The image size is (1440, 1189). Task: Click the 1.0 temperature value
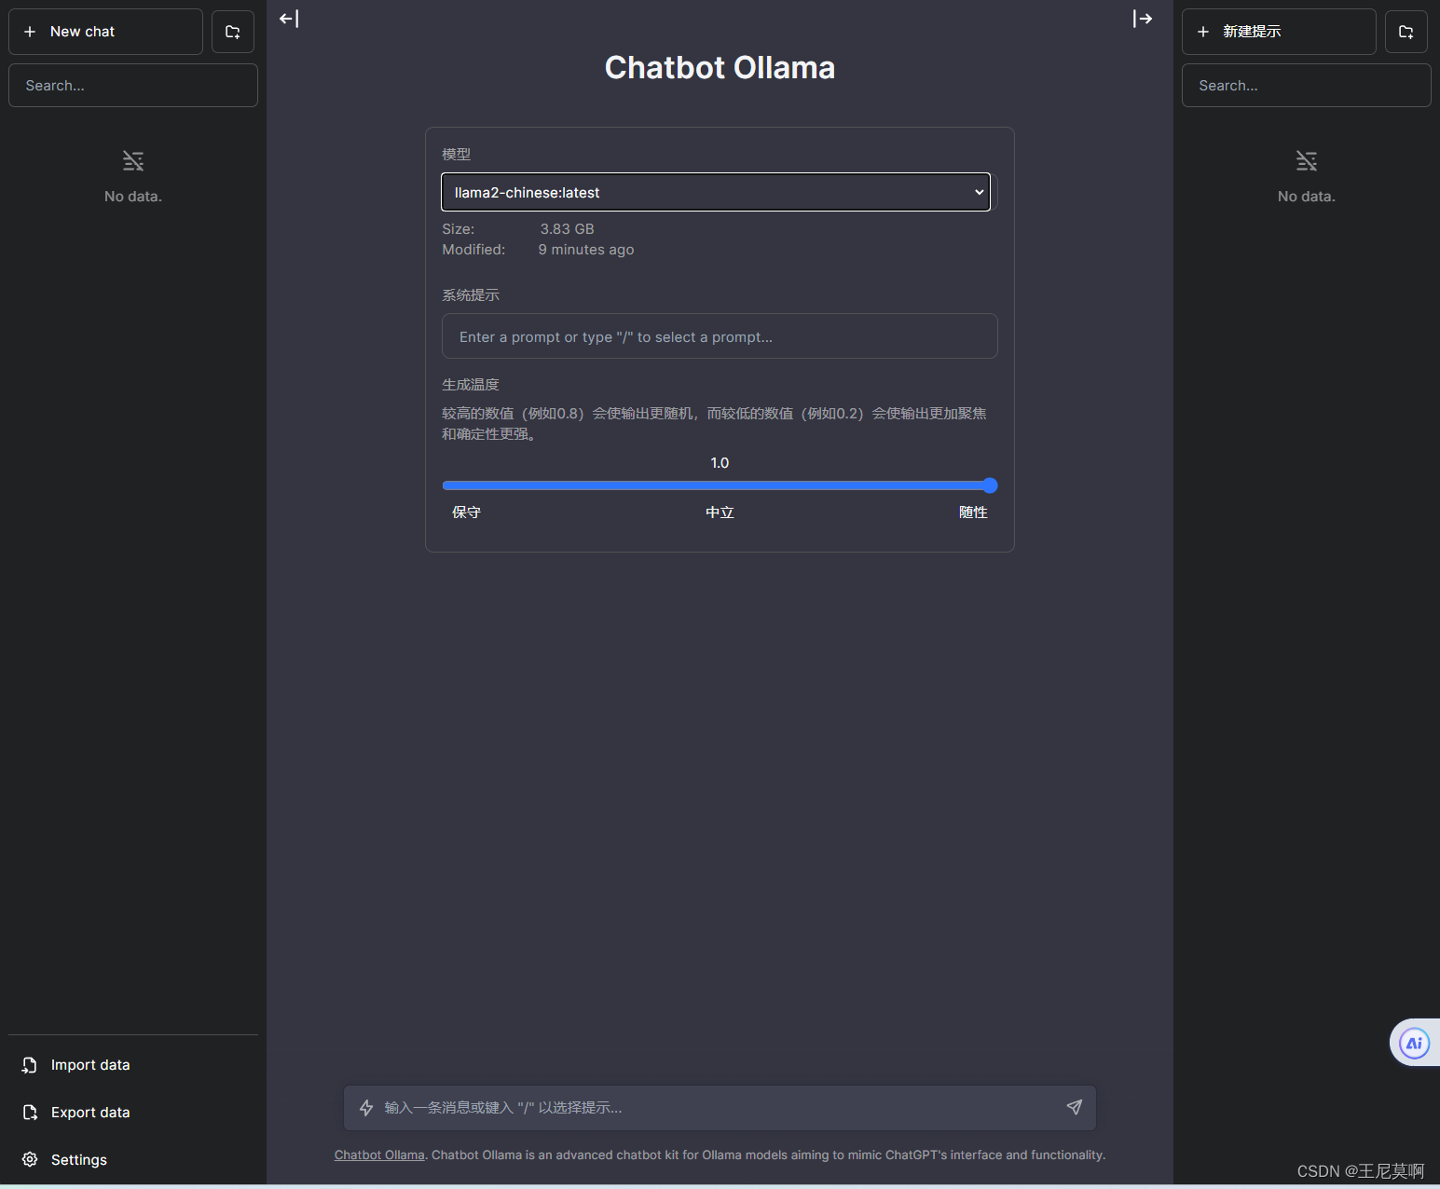pos(720,463)
